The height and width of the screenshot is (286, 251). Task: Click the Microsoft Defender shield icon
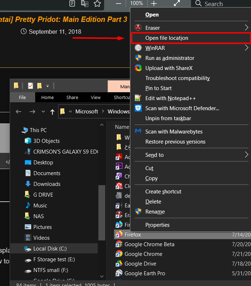coord(138,108)
